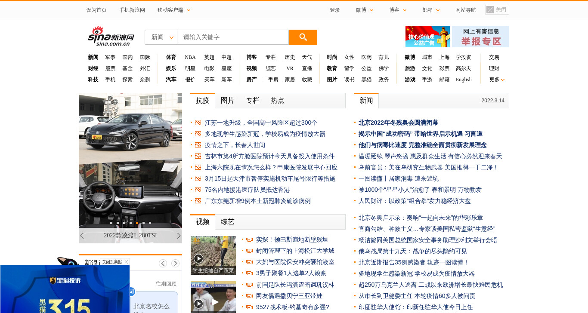Open the 体育 navigation category
Viewport: 588px width, 313px height.
click(171, 57)
